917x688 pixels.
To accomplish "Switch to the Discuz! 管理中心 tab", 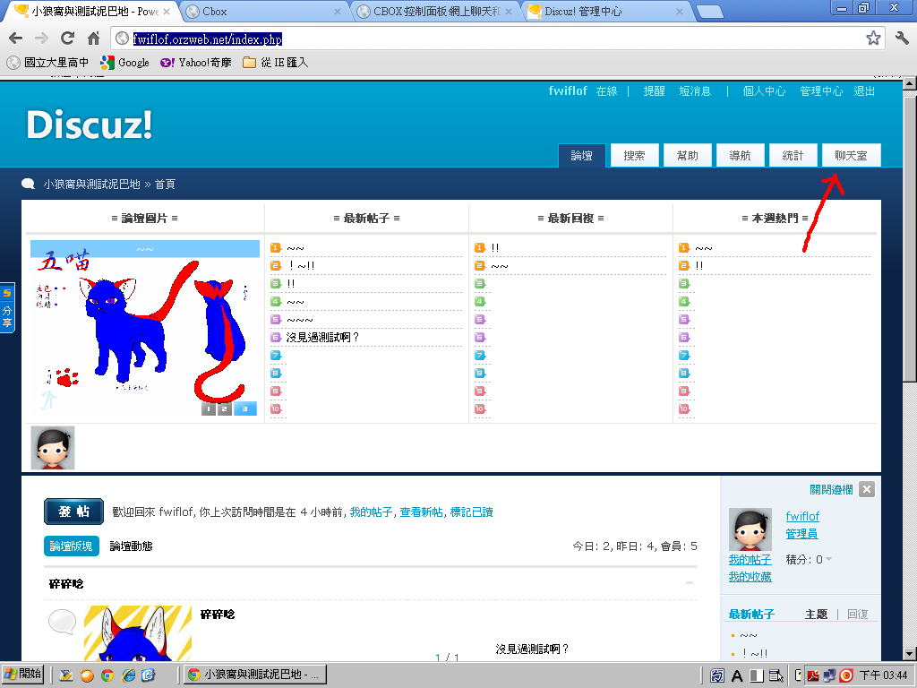I will (606, 12).
